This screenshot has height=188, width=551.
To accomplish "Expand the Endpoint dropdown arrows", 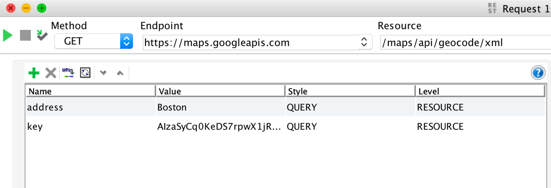I will [x=365, y=42].
